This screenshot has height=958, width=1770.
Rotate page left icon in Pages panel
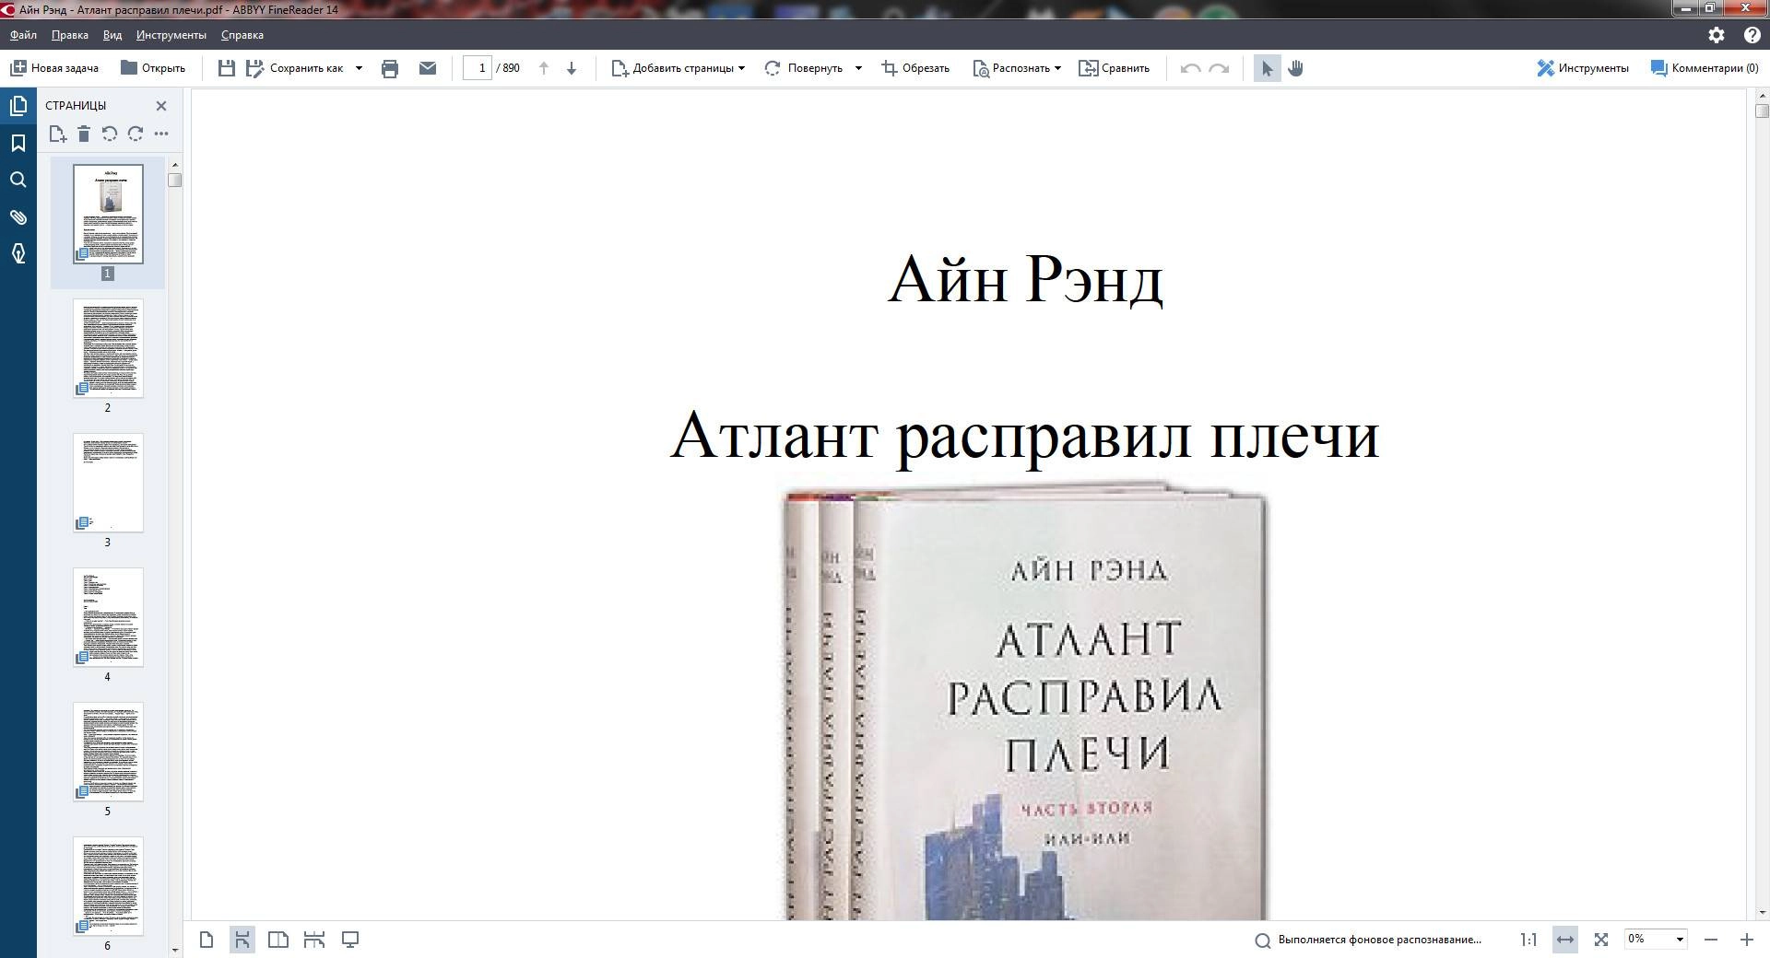110,134
